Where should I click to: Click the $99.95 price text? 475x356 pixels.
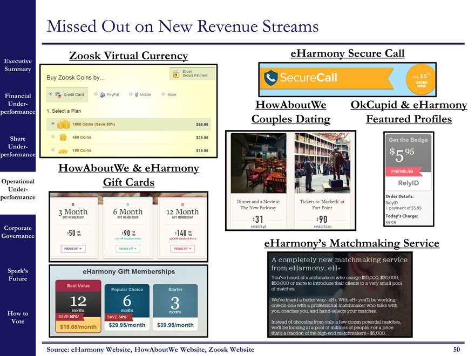click(x=202, y=125)
